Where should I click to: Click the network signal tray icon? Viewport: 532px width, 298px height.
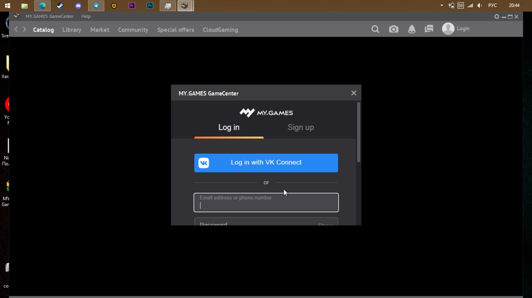pyautogui.click(x=470, y=5)
